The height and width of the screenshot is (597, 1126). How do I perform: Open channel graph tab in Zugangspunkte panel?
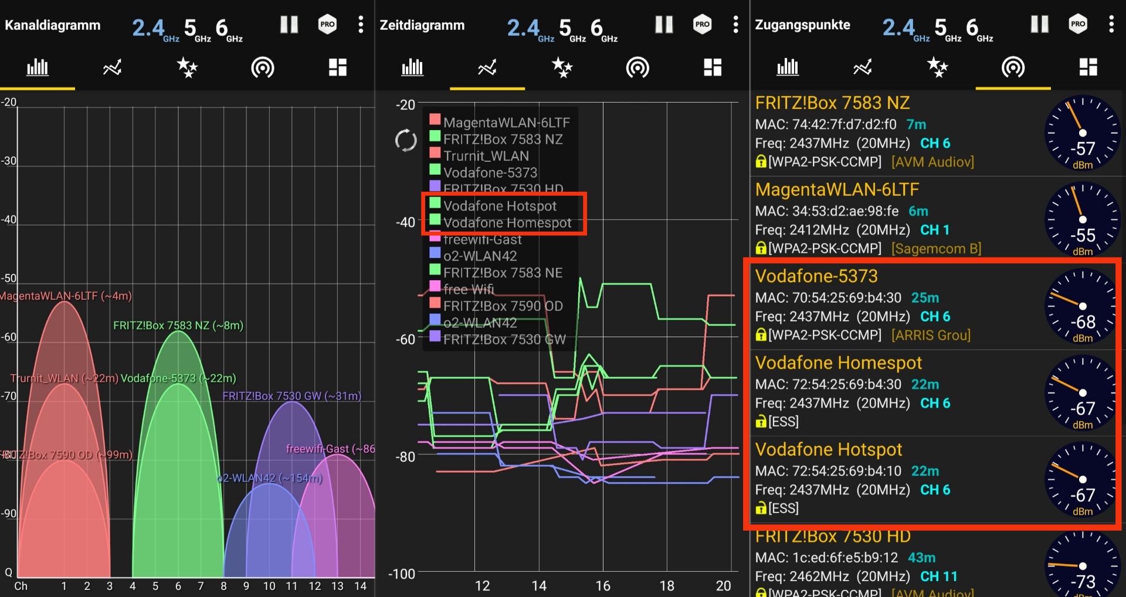coord(788,67)
